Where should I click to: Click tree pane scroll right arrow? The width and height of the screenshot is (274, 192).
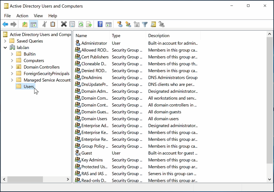68,179
